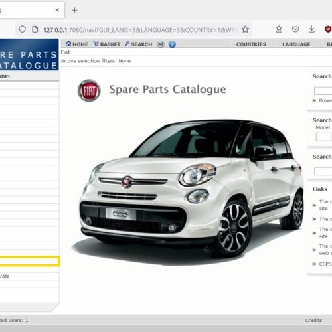This screenshot has width=332, height=332.
Task: Open the first link in the Links panel
Action: point(325,205)
